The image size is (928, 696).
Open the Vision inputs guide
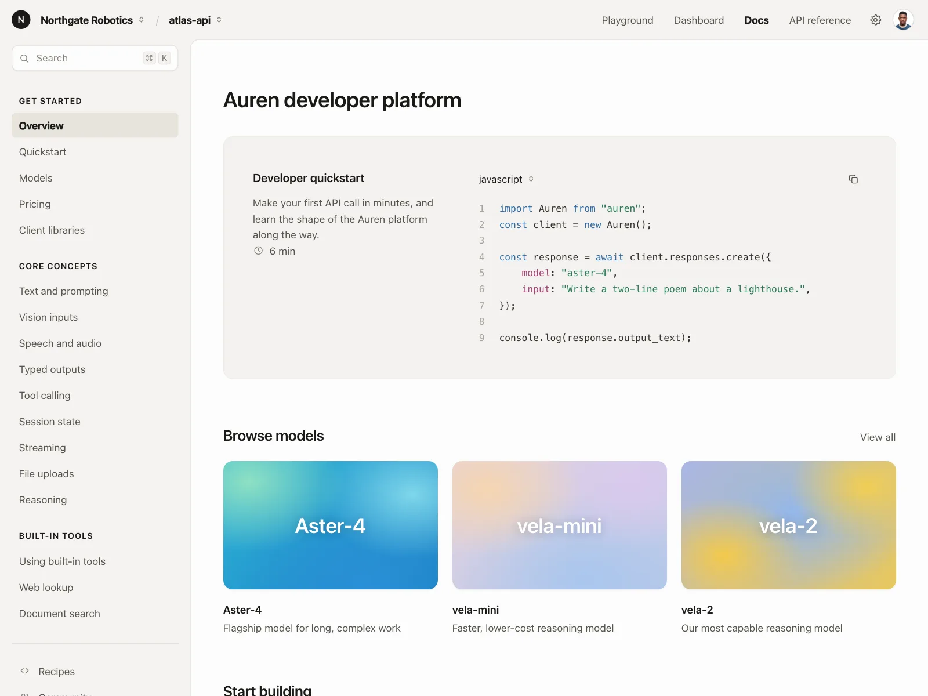coord(95,317)
